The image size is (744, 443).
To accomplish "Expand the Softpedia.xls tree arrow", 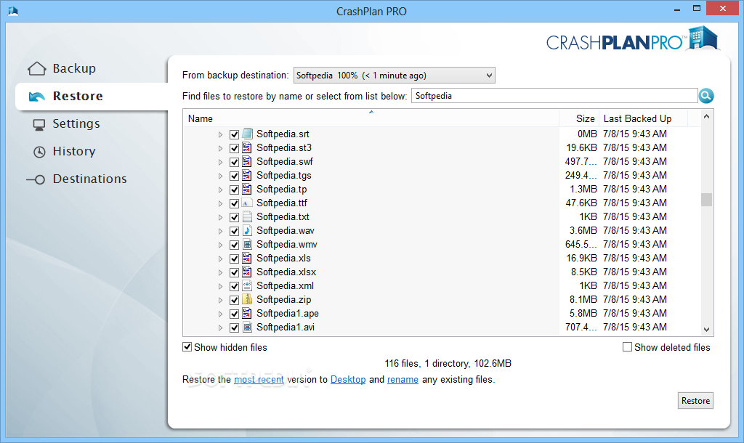I will pos(220,259).
